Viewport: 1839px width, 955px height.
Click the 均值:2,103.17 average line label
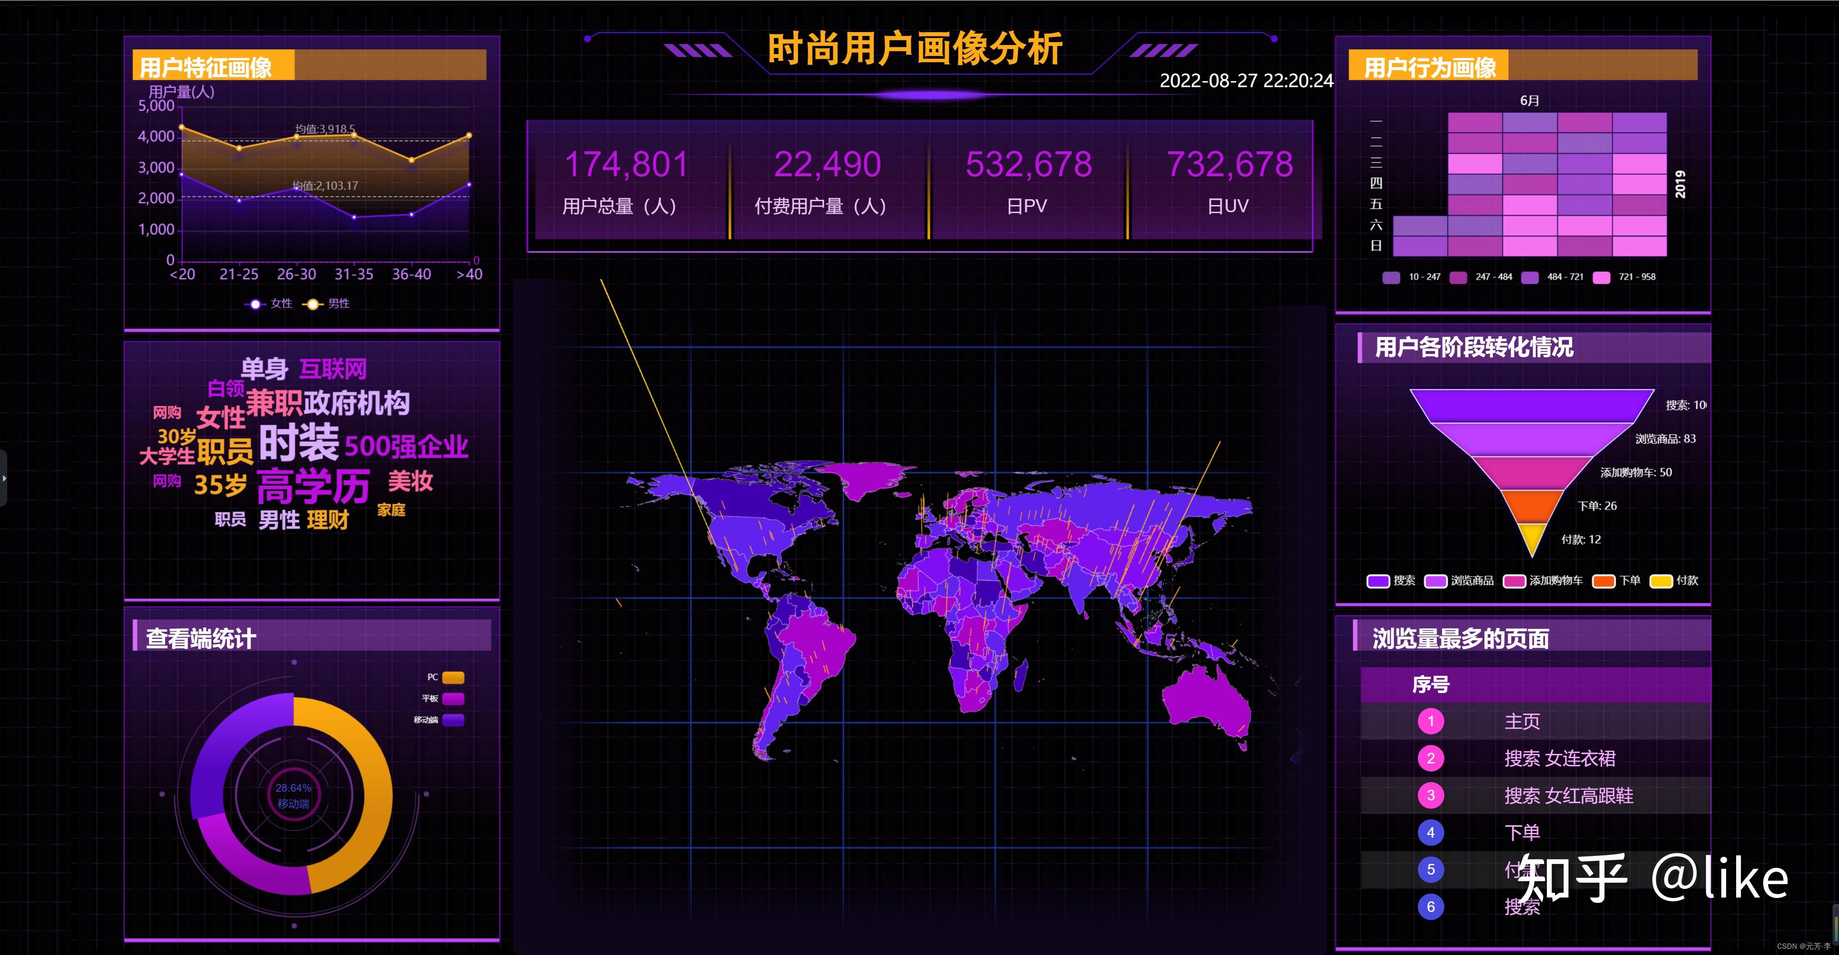[x=325, y=185]
